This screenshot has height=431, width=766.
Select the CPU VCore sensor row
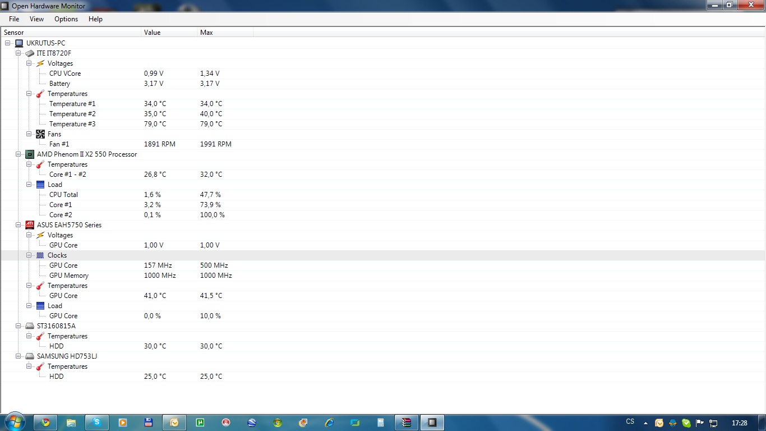[383, 74]
